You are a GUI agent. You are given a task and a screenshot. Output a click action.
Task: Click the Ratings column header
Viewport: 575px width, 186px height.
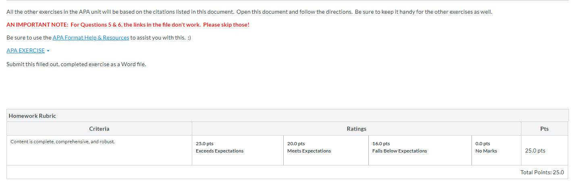click(x=356, y=129)
